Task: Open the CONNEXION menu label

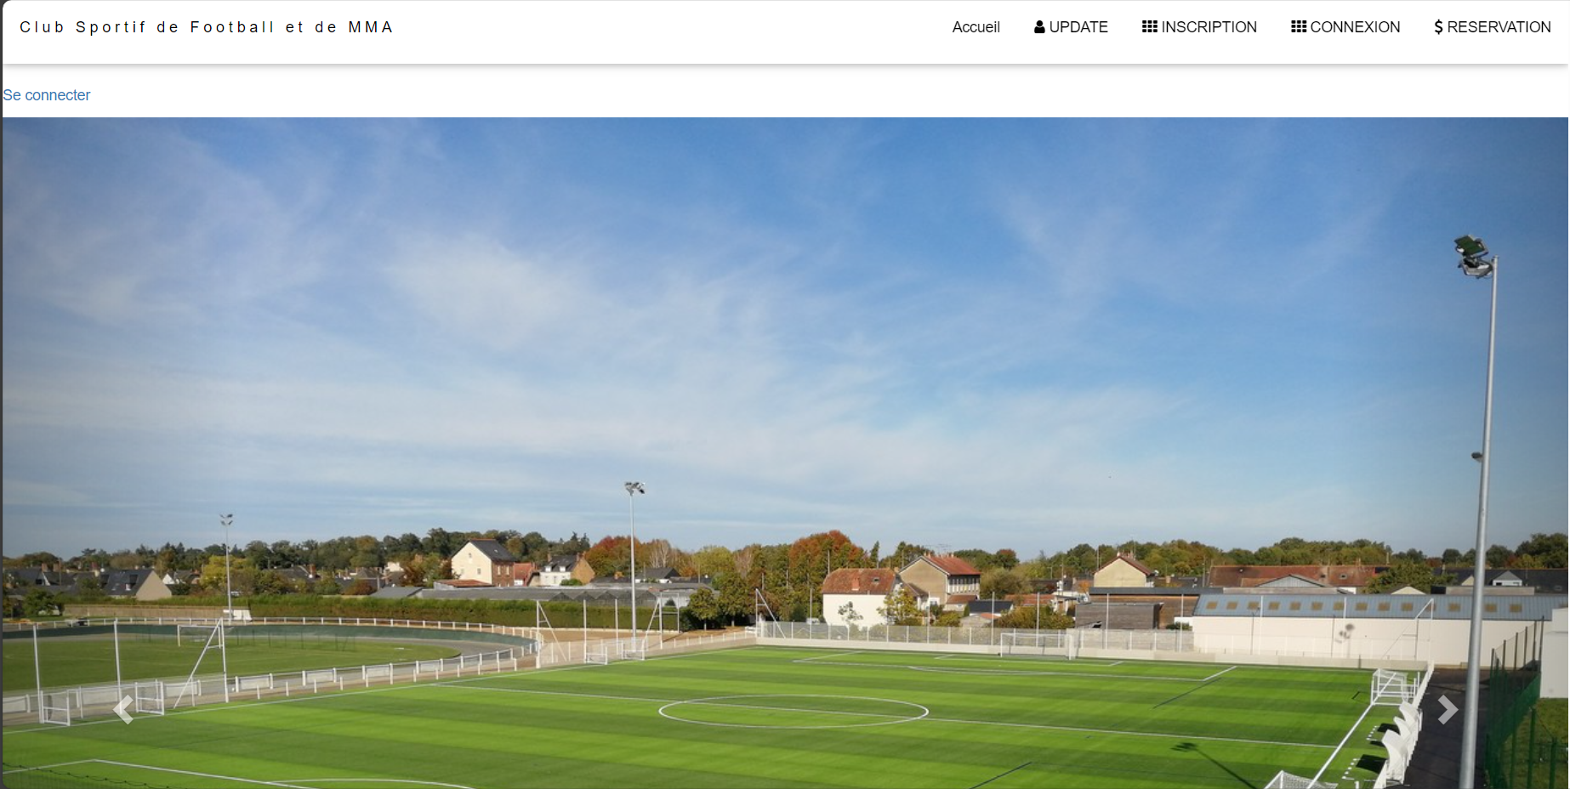Action: tap(1355, 27)
